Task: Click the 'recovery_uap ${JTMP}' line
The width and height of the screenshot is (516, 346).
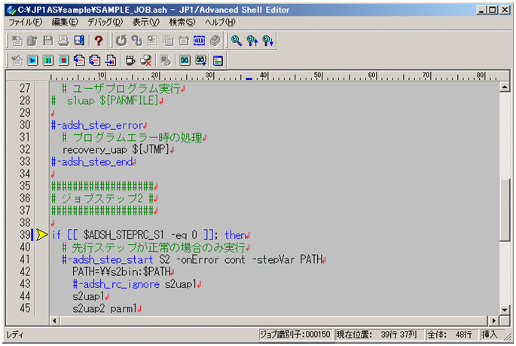Action: point(118,150)
